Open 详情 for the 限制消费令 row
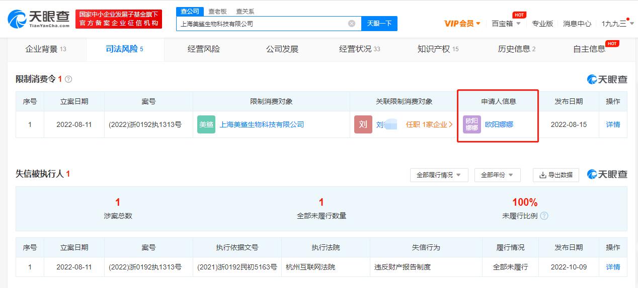 pos(613,124)
